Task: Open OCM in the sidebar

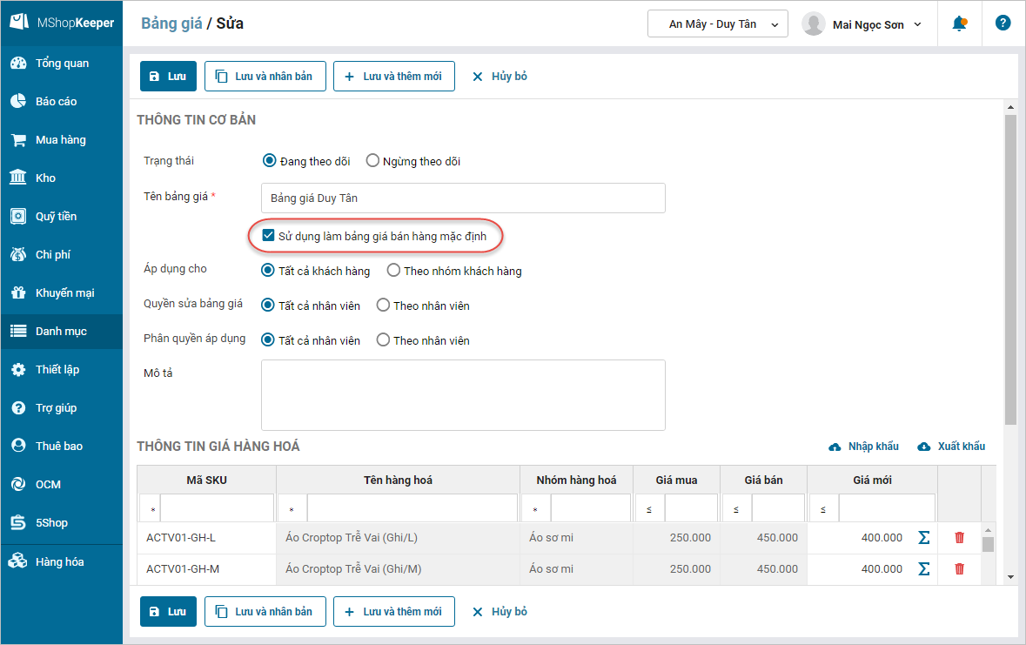Action: 62,485
